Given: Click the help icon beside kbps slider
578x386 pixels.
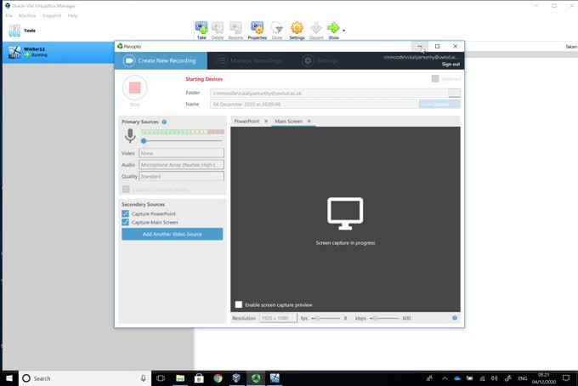Looking at the screenshot, I should (455, 318).
